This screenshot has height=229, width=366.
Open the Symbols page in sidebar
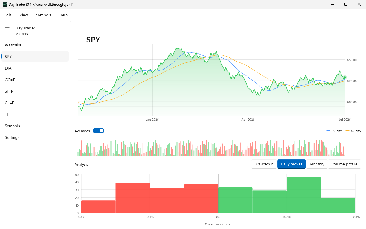35,126
